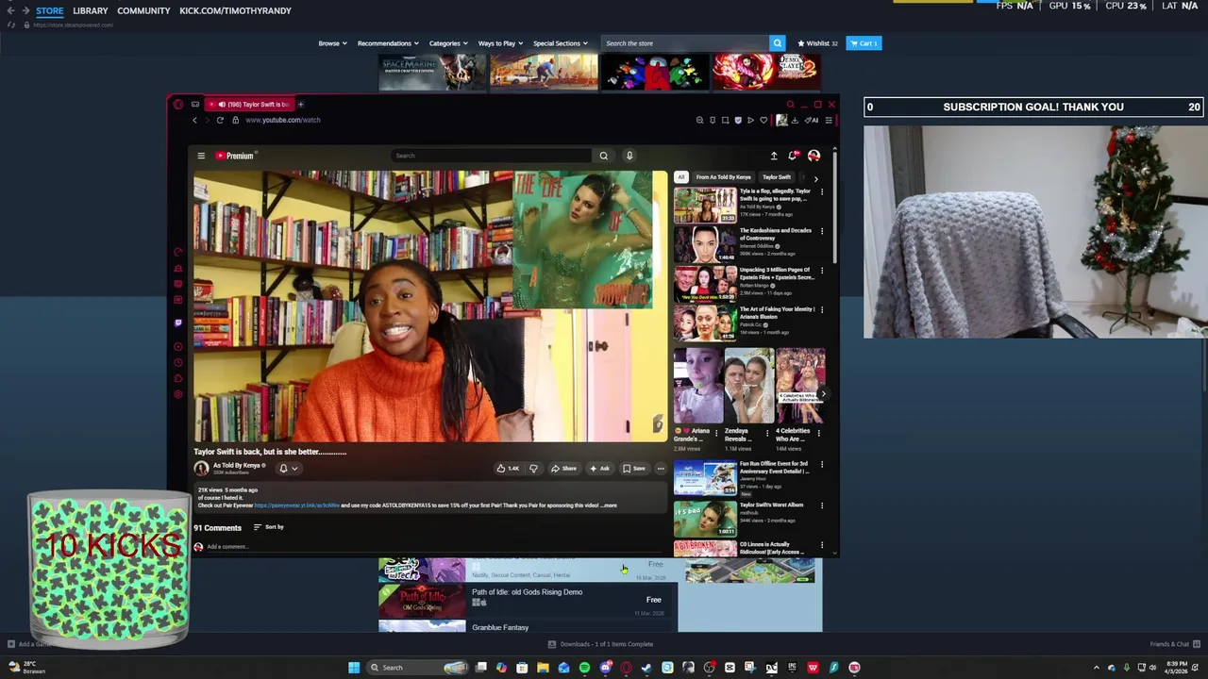Image resolution: width=1208 pixels, height=679 pixels.
Task: Click the Share button
Action: pyautogui.click(x=563, y=468)
